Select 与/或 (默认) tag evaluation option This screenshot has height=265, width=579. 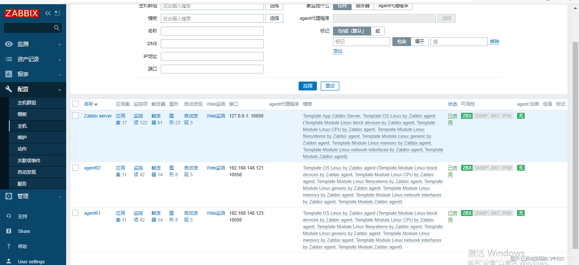tap(352, 31)
